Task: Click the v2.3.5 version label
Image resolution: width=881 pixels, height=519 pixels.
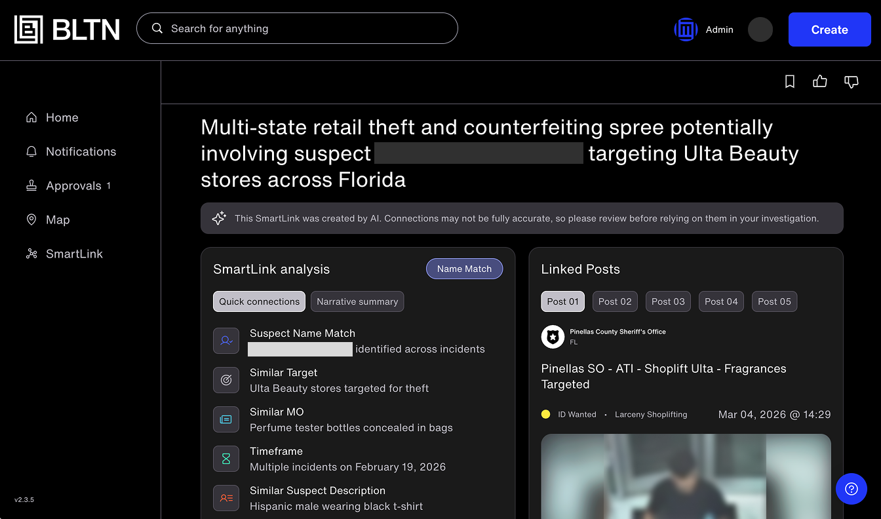Action: [x=24, y=499]
